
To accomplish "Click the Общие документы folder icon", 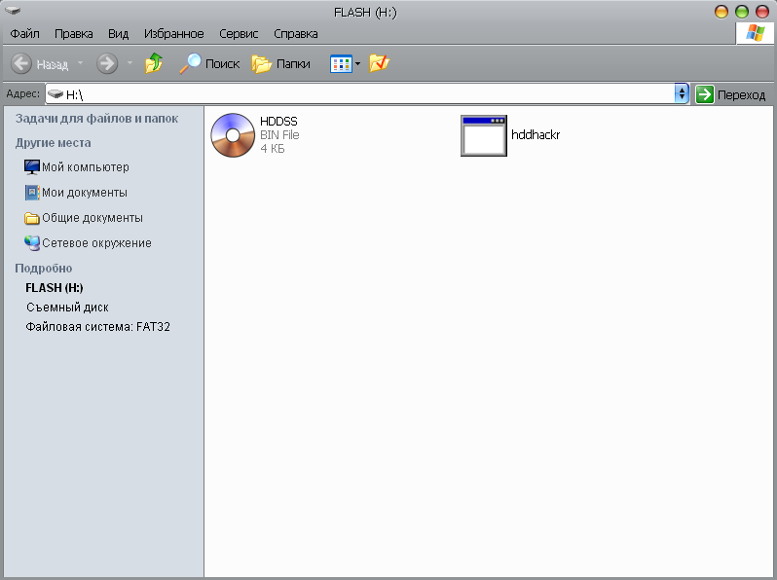I will click(32, 218).
